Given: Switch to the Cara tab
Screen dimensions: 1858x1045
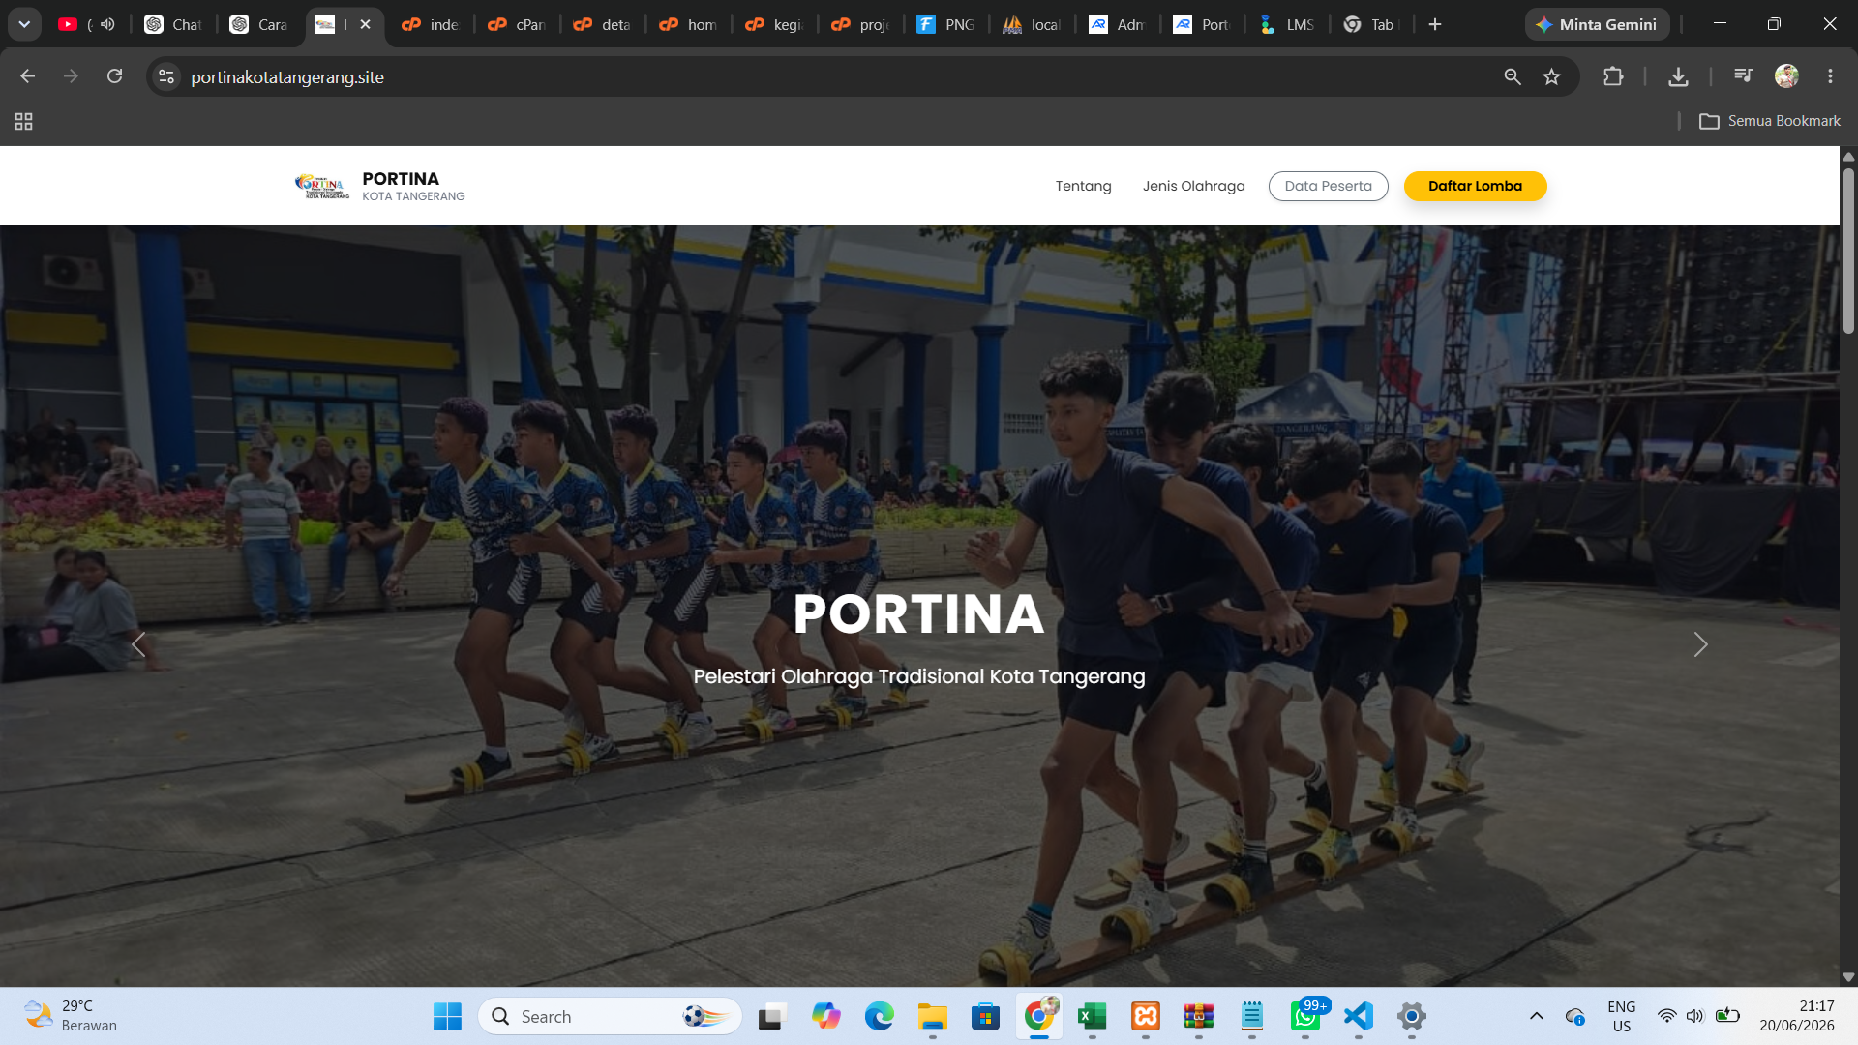Looking at the screenshot, I should coord(259,24).
